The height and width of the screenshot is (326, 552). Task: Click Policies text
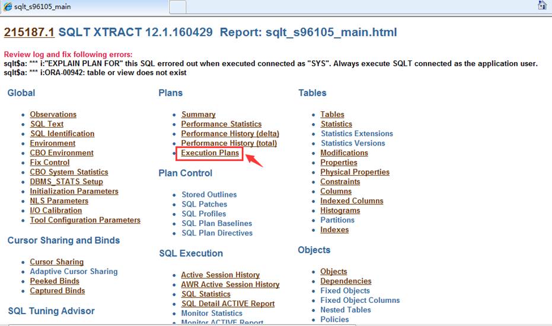[334, 319]
